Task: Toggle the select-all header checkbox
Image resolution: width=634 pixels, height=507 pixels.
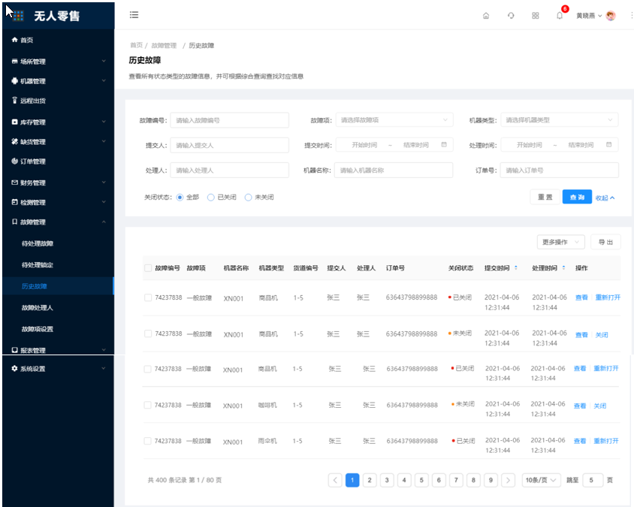Action: 148,268
